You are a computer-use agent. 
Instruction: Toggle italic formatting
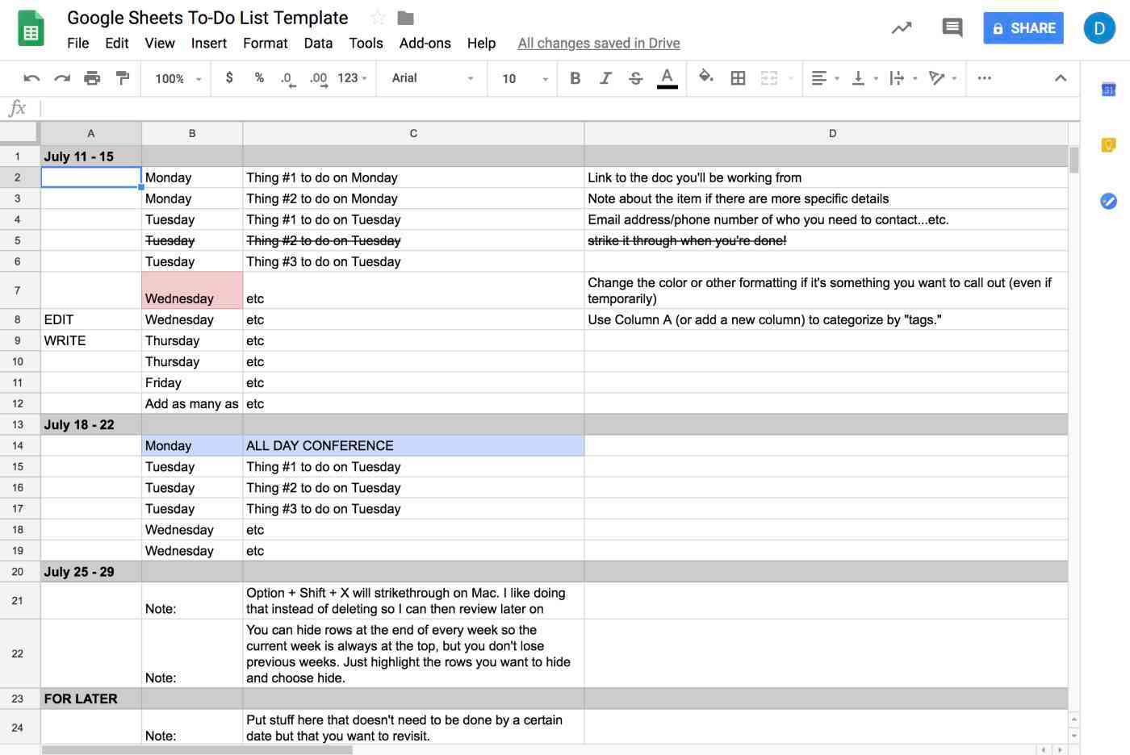[605, 78]
